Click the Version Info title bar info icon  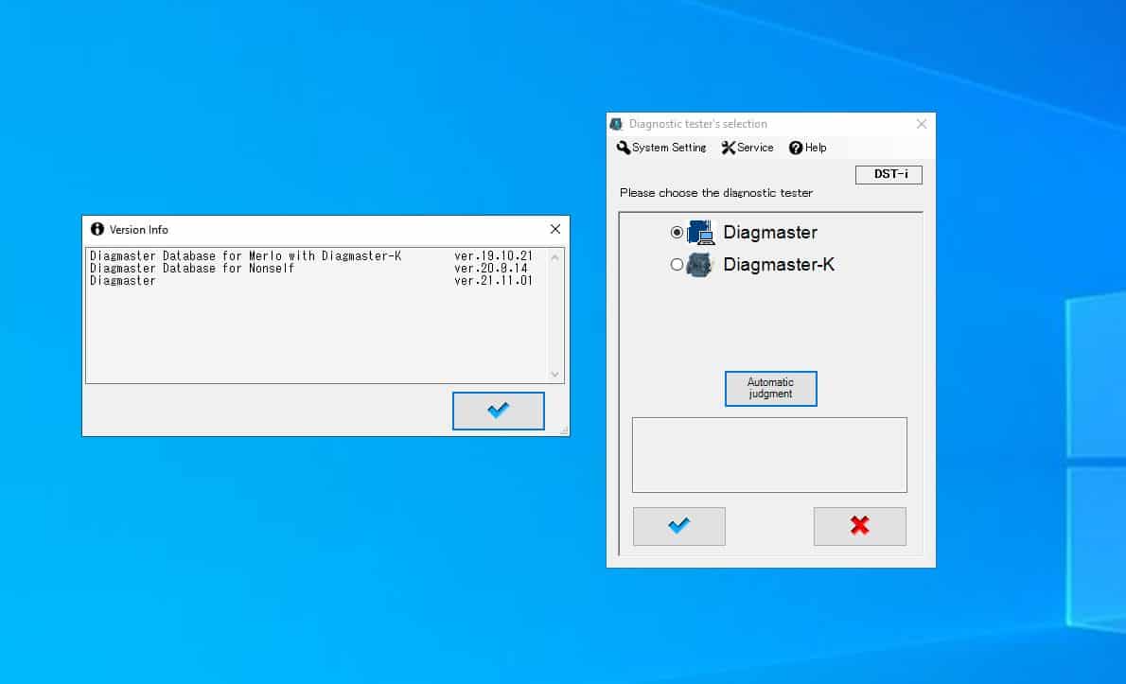97,229
